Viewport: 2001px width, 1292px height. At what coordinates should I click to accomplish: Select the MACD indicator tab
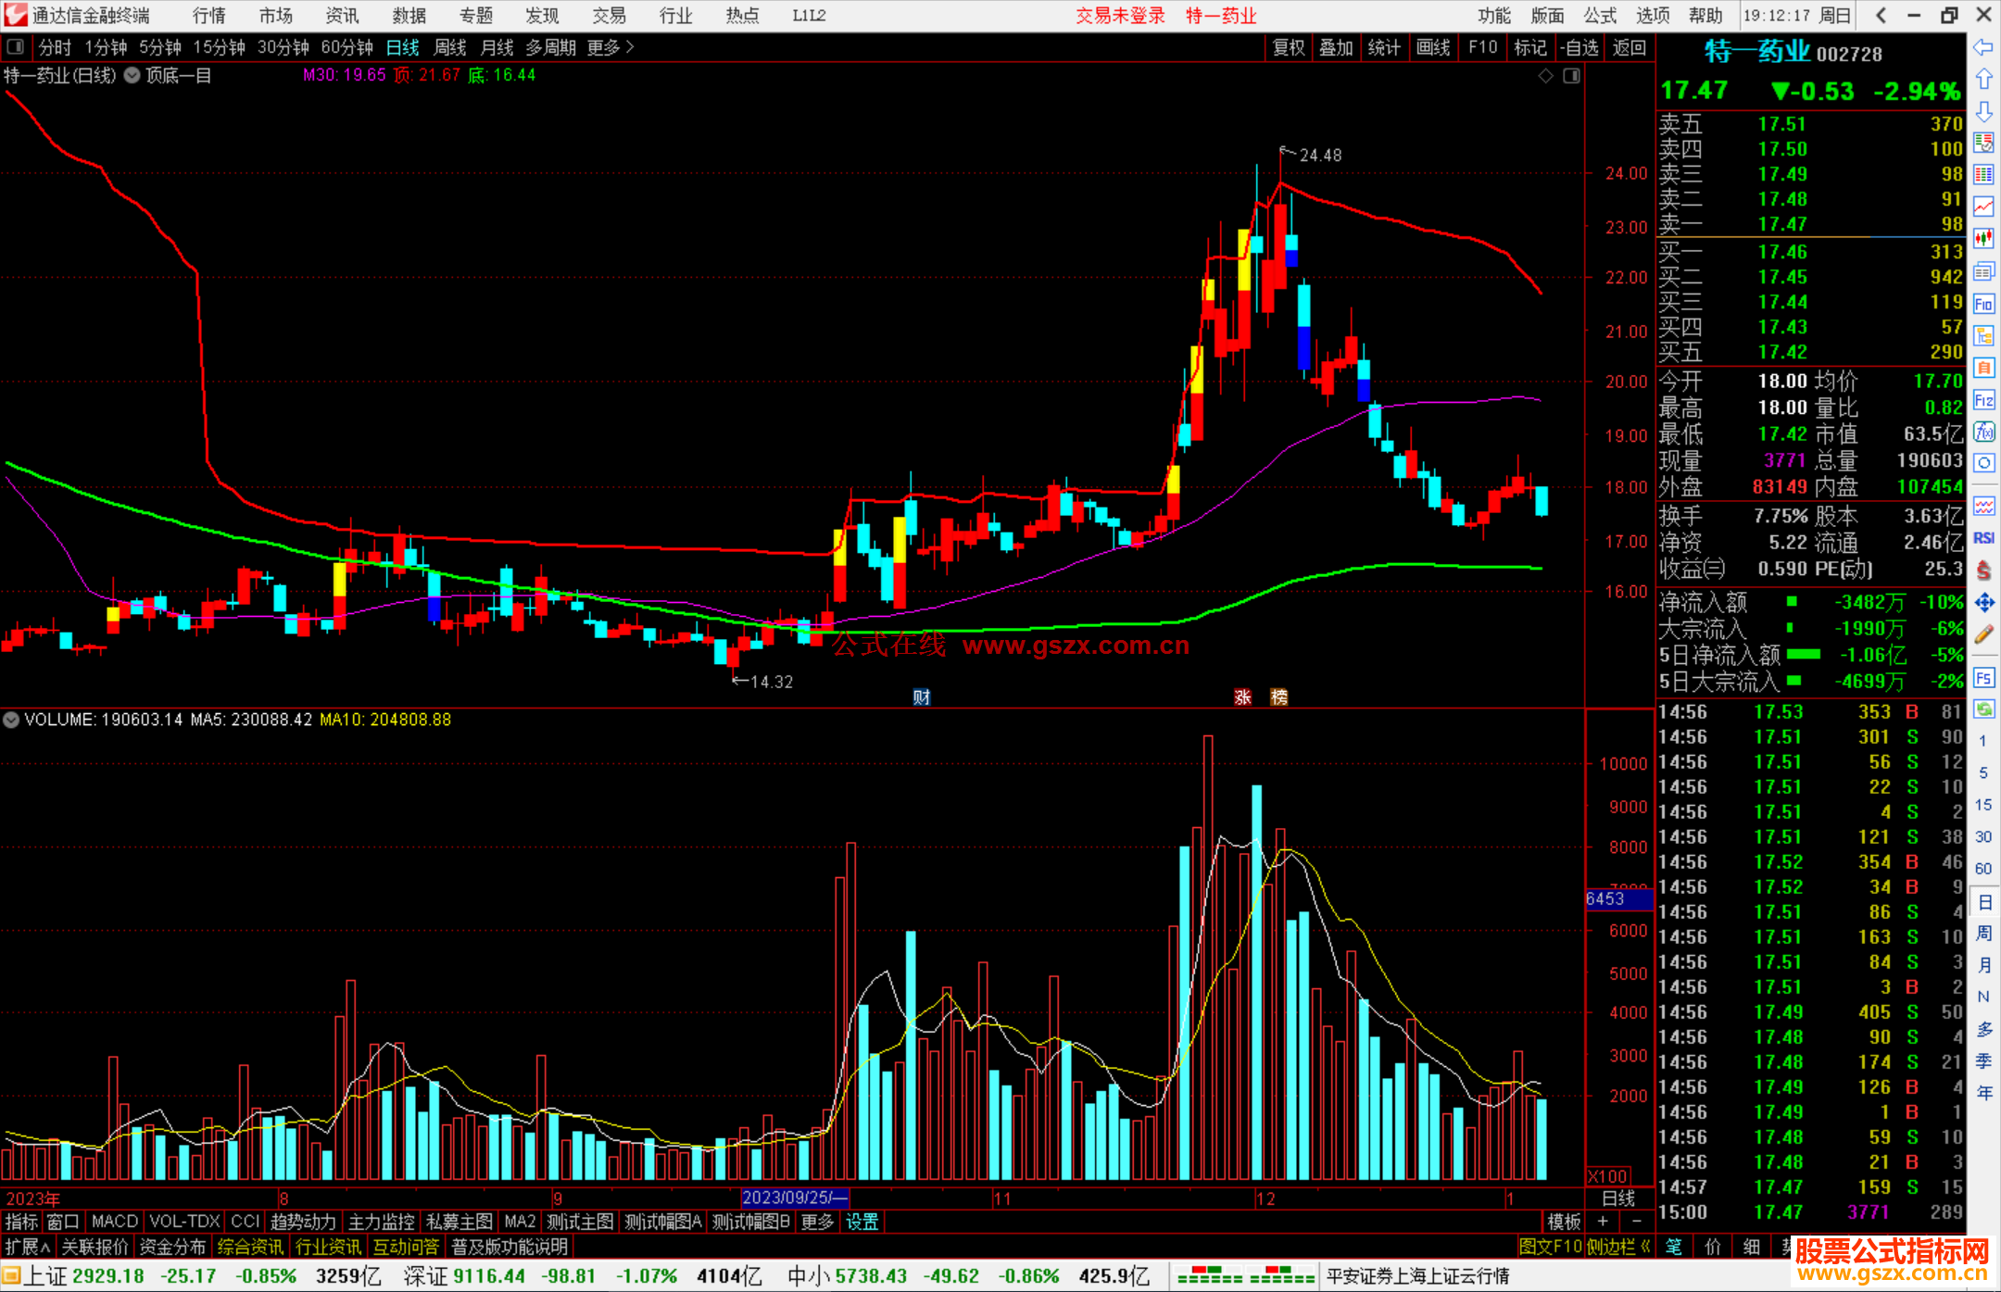tap(114, 1222)
